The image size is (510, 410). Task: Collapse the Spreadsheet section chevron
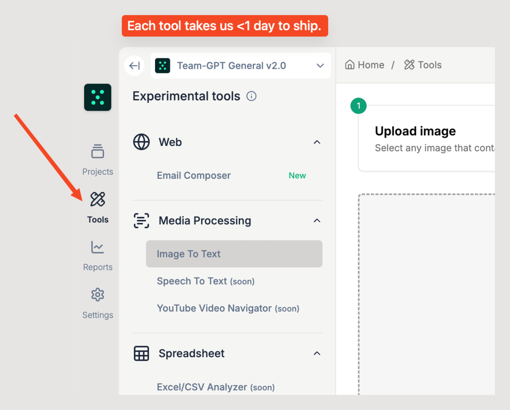coord(317,353)
